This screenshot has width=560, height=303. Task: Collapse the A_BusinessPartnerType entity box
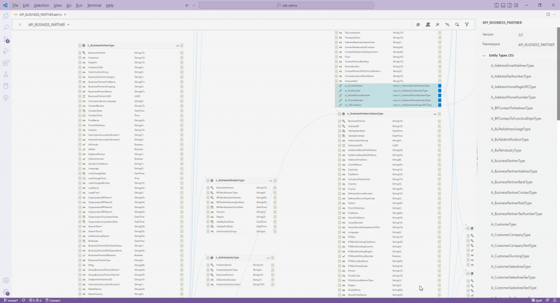(177, 46)
